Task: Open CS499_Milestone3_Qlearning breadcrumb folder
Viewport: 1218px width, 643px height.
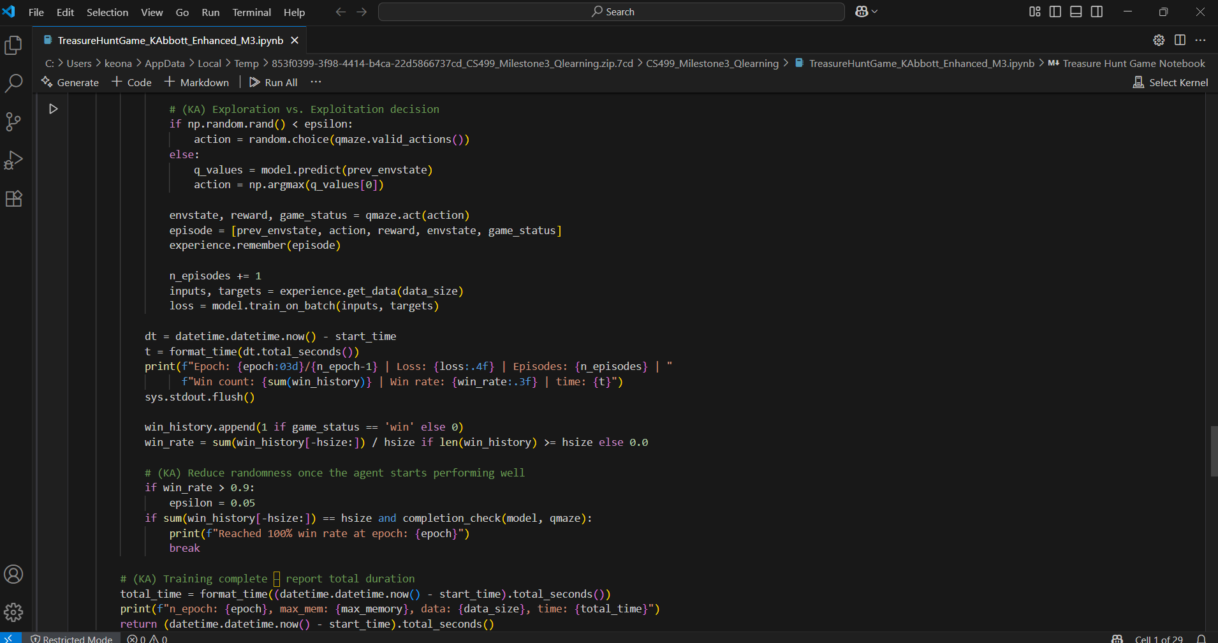Action: pyautogui.click(x=712, y=63)
